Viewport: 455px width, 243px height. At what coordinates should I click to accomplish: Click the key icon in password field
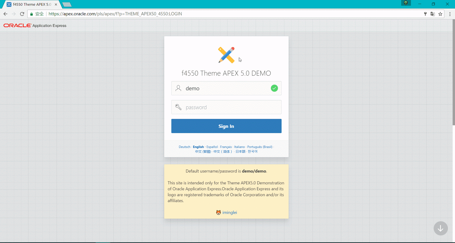178,107
